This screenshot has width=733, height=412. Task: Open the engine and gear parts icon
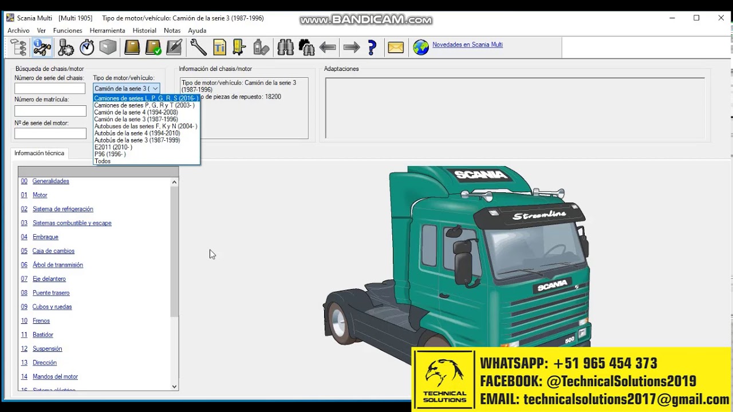pyautogui.click(x=65, y=47)
